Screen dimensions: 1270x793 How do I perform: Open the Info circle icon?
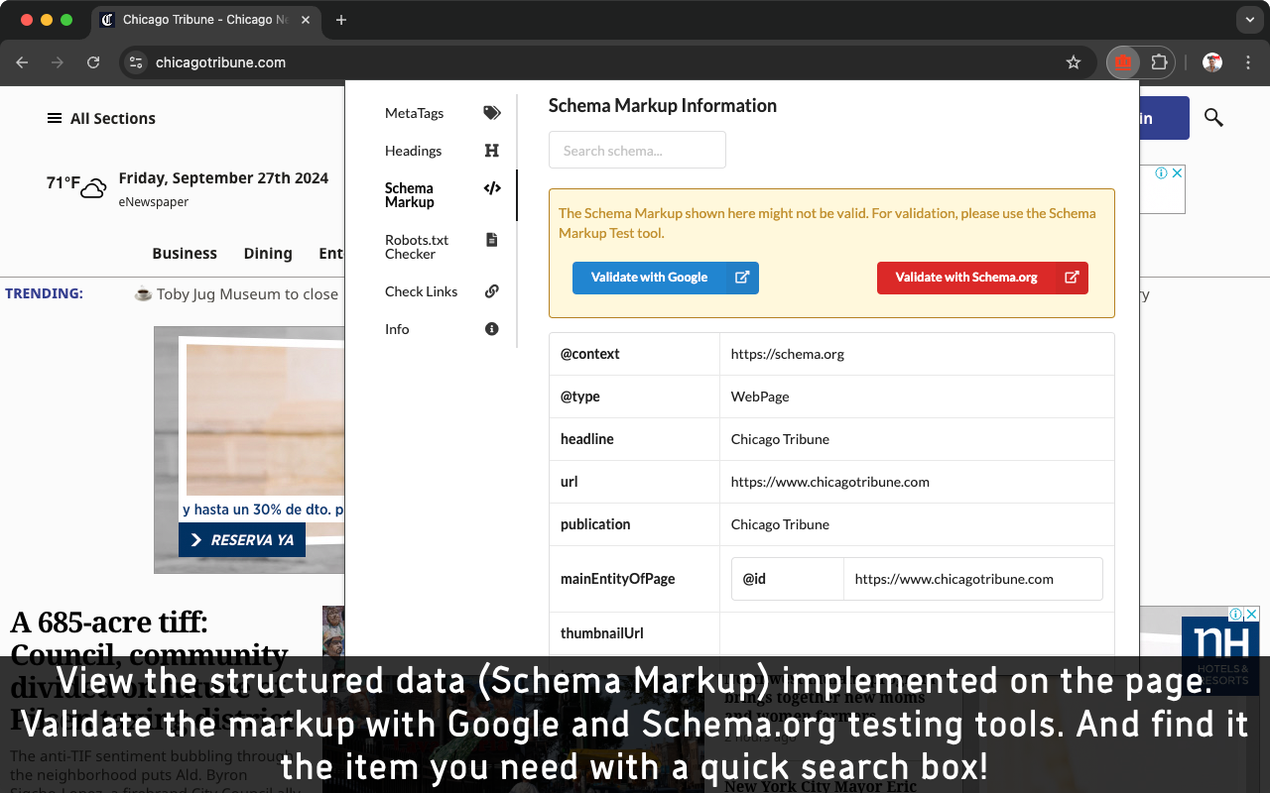[x=492, y=329]
